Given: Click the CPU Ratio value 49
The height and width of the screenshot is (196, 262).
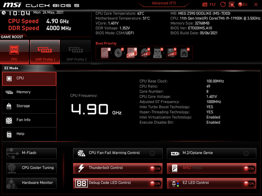Looking at the screenshot, I should click(208, 86).
